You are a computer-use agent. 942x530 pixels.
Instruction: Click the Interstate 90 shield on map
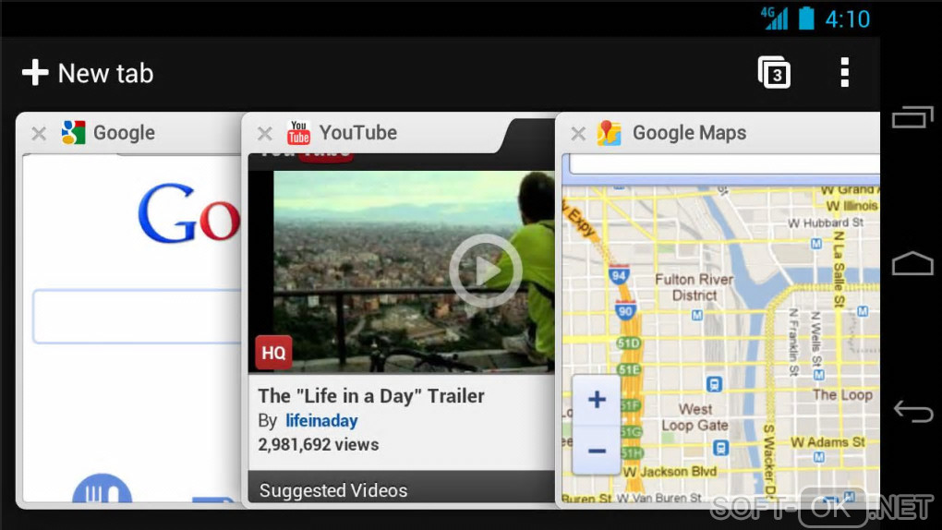click(x=625, y=310)
